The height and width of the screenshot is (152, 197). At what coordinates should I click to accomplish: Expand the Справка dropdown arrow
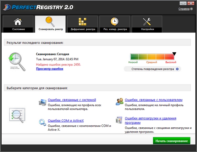click(192, 9)
